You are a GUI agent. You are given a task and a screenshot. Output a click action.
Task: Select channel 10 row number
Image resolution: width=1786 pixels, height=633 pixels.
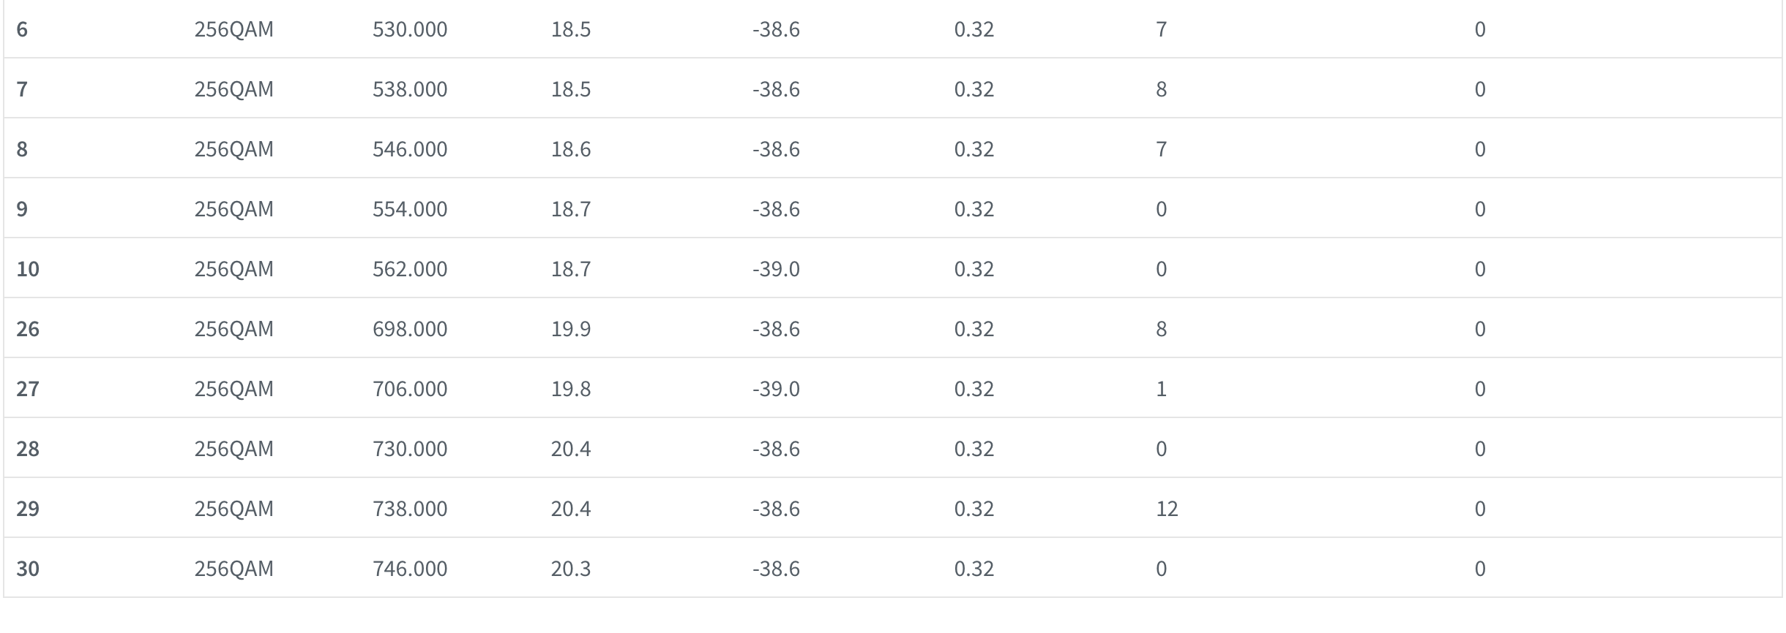pyautogui.click(x=28, y=269)
